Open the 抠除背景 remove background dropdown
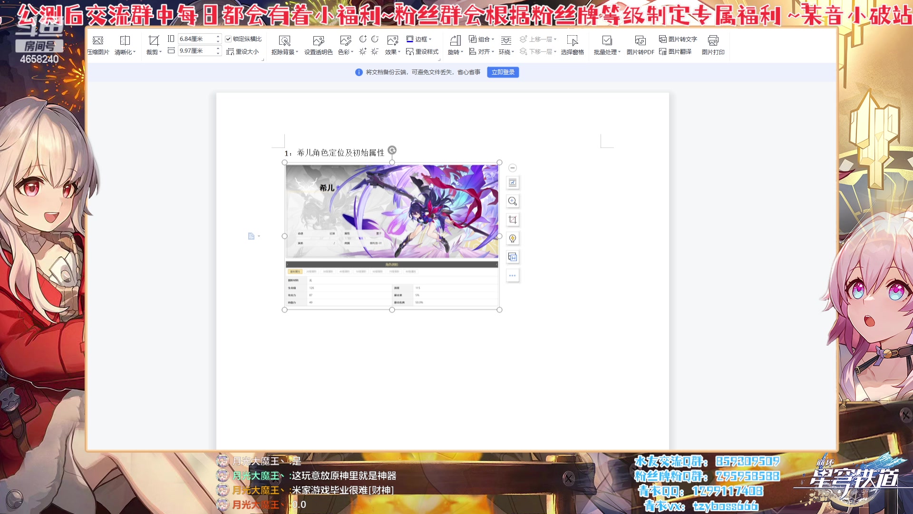This screenshot has width=913, height=514. coord(284,52)
